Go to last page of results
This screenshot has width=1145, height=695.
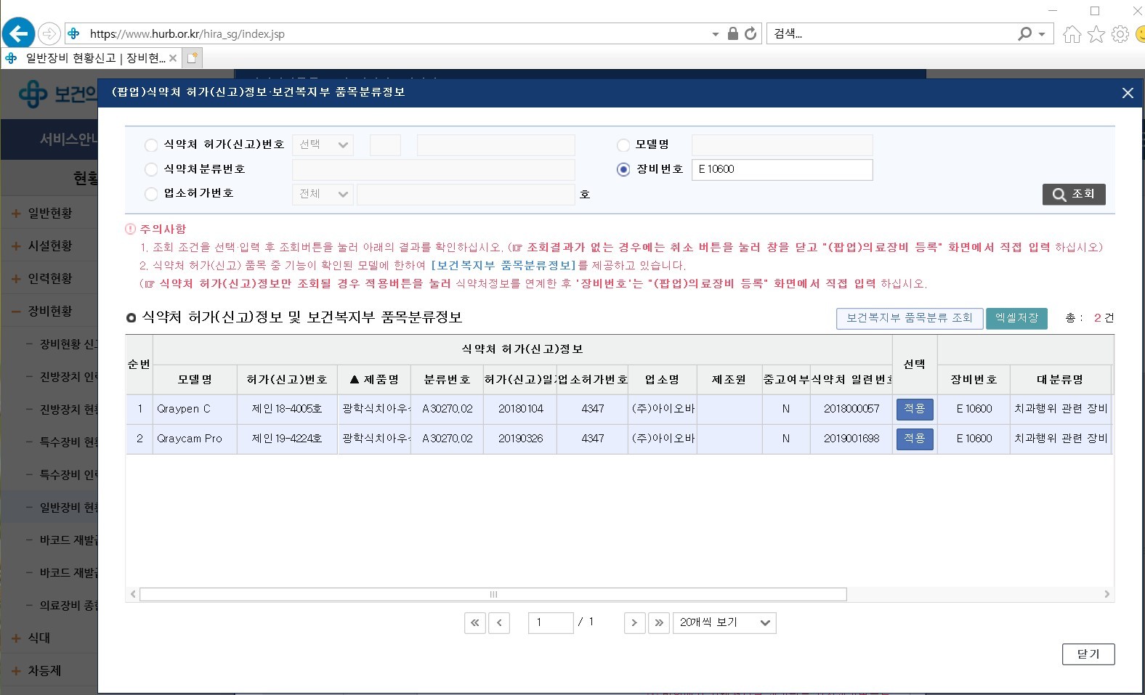coord(659,622)
